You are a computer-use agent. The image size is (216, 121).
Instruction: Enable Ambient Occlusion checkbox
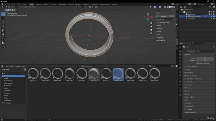click(186, 67)
